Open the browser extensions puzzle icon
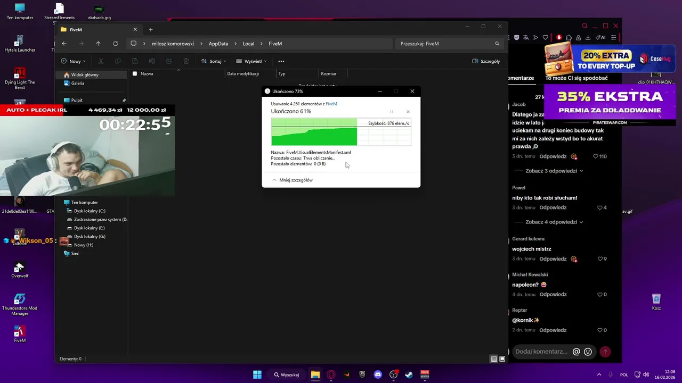 click(x=569, y=38)
